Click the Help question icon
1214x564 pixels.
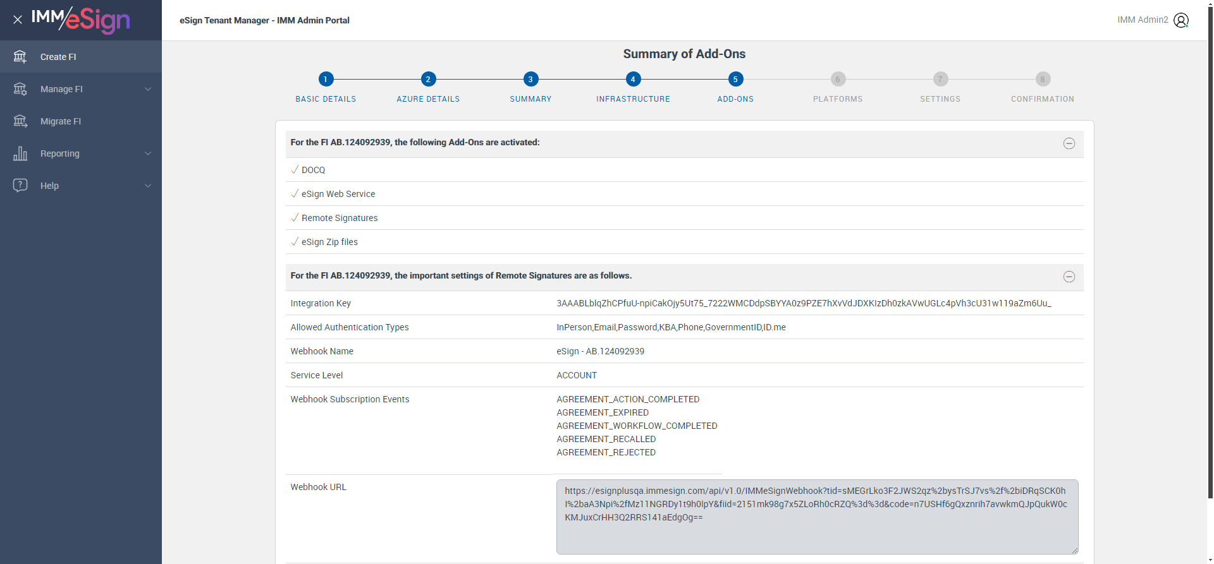pyautogui.click(x=20, y=185)
